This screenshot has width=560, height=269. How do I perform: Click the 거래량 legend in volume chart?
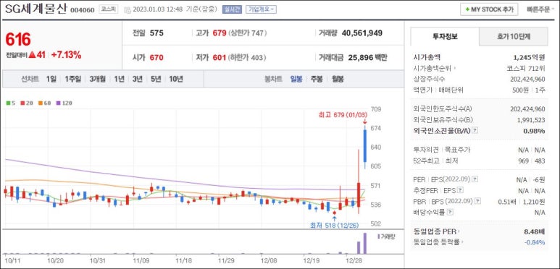[386, 236]
